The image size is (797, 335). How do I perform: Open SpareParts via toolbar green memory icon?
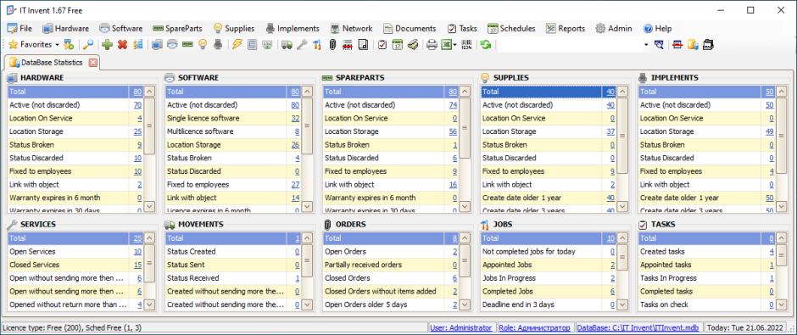click(x=187, y=45)
